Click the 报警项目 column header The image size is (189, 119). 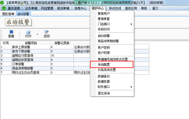tap(31, 43)
